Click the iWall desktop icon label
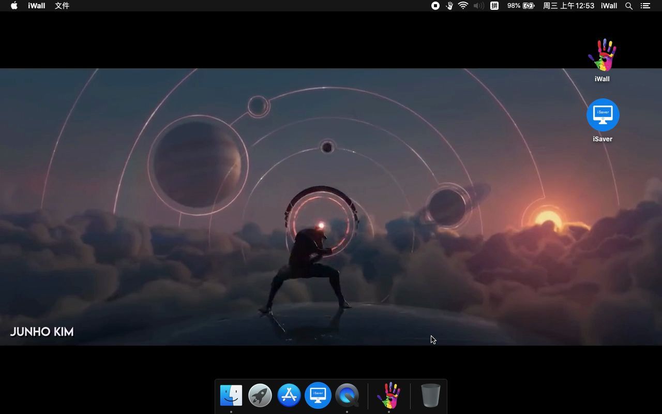Viewport: 662px width, 414px height. tap(602, 79)
